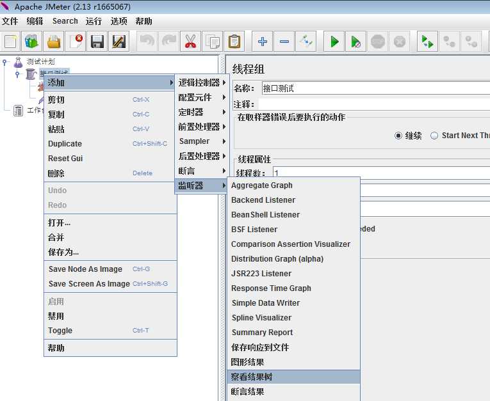Click the Remote Shutdown All icon
Screen dimensions: 490x401
(471, 41)
